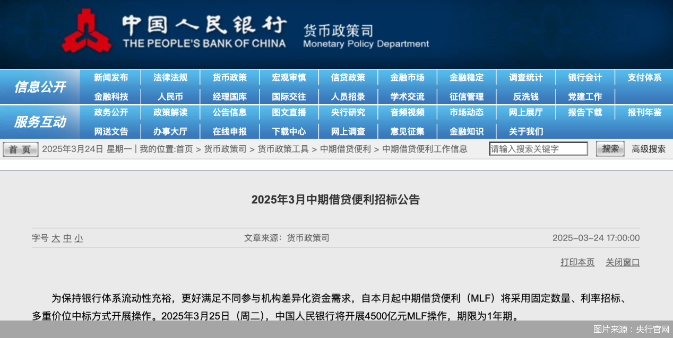673x338 pixels.
Task: Go to 市场动态 section
Action: click(x=467, y=112)
